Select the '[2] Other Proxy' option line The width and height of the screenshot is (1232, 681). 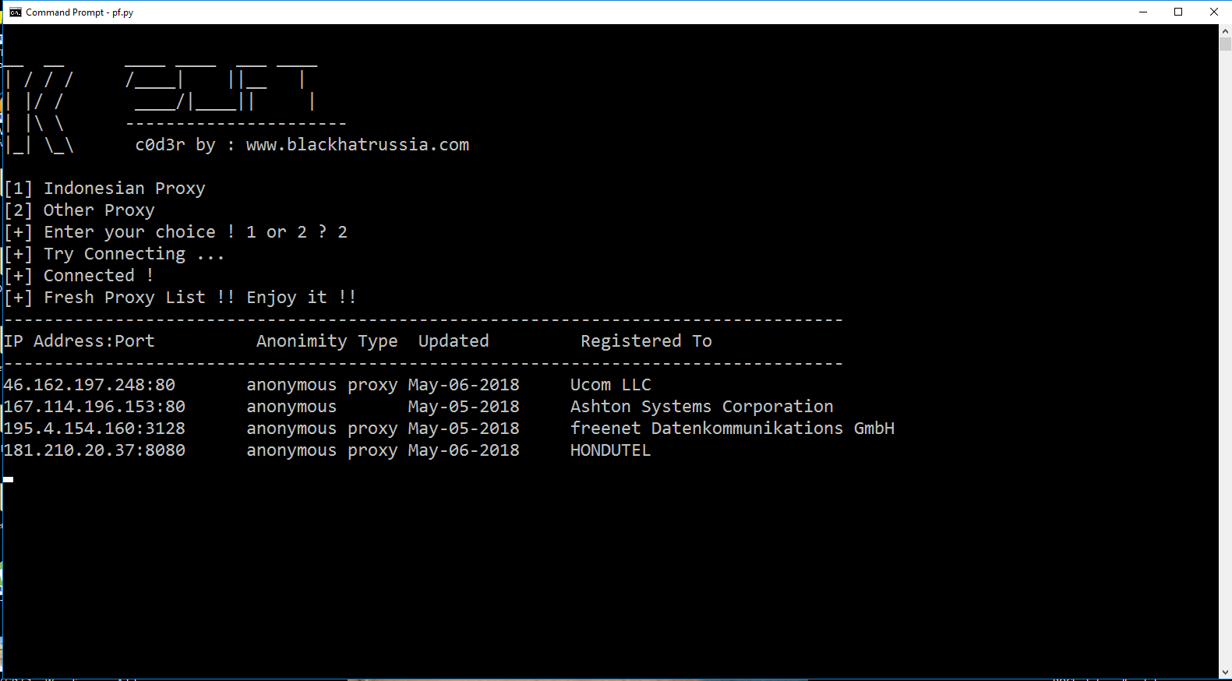(x=79, y=210)
